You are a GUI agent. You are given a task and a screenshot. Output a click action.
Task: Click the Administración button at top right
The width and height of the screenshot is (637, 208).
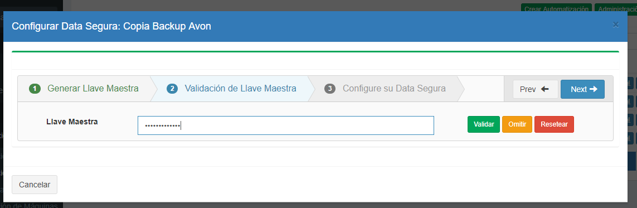tap(615, 8)
